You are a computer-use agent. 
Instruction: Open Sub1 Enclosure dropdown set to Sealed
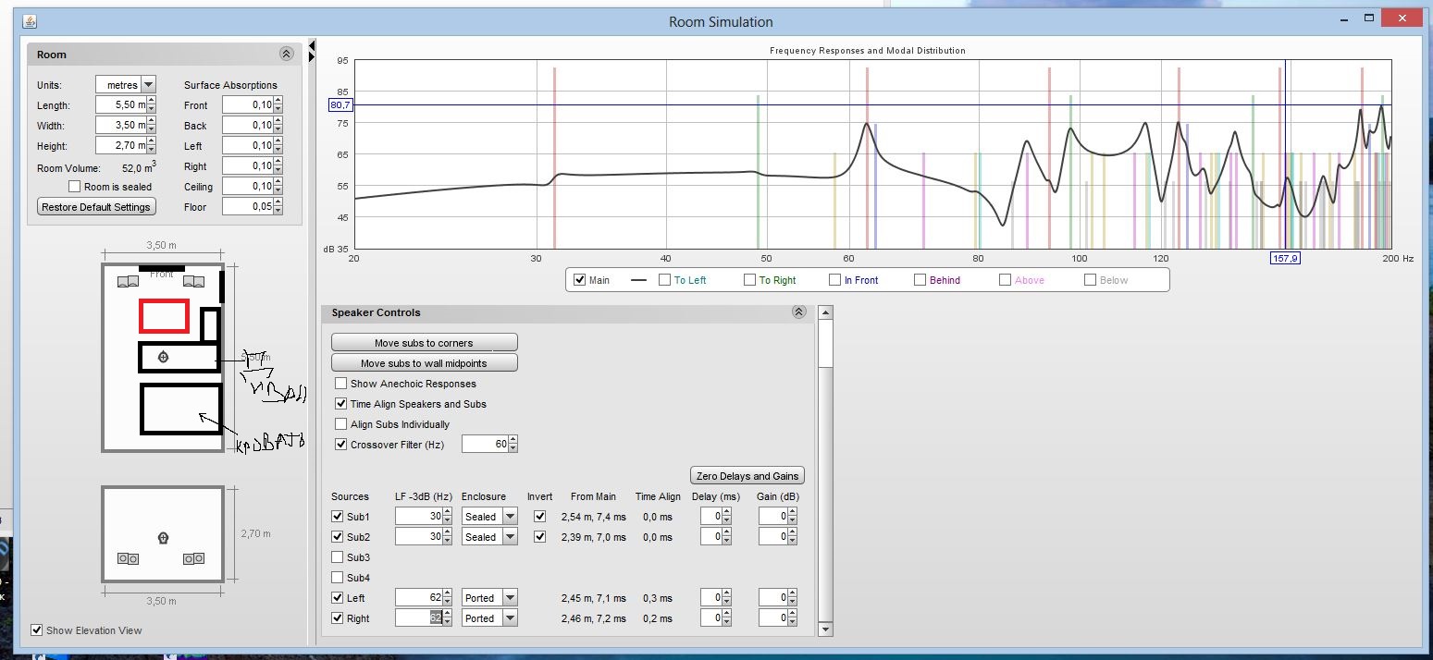point(510,517)
